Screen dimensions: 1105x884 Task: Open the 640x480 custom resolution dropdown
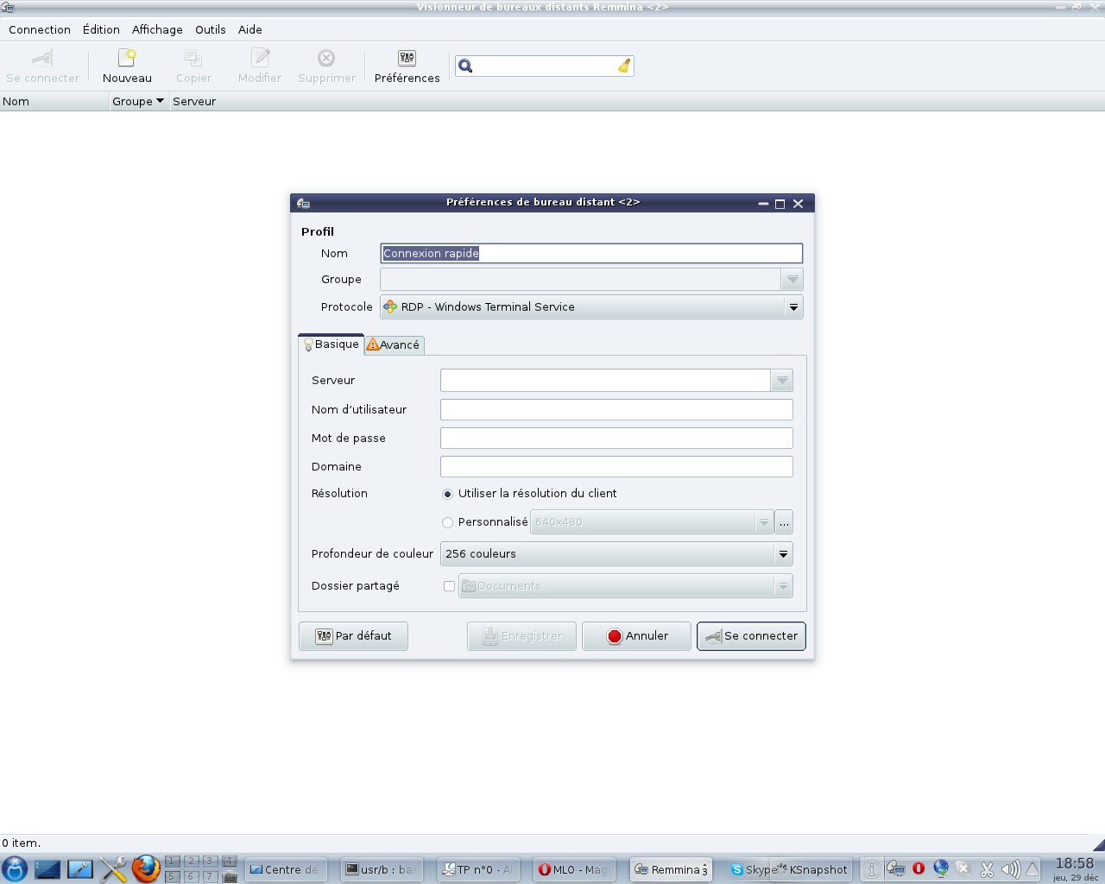pos(652,522)
